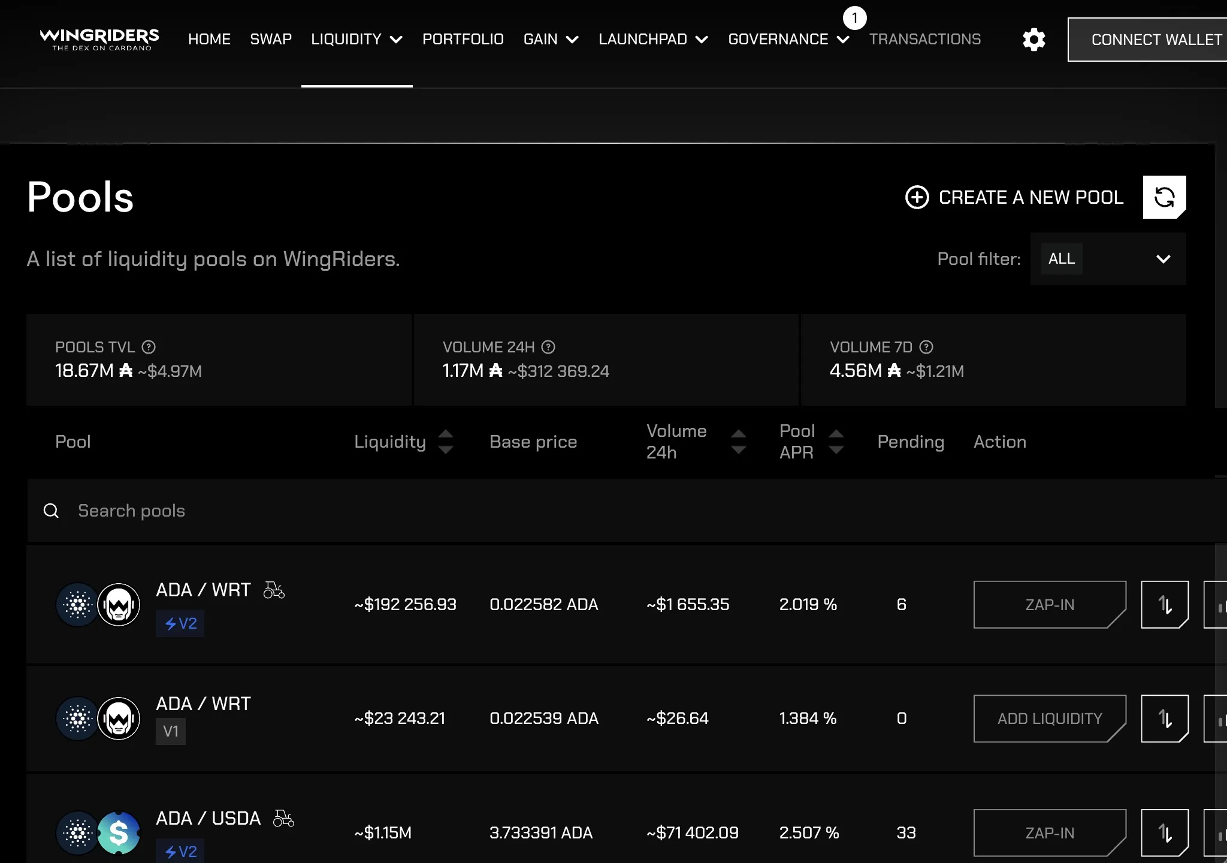Click the Volume 7D help icon
Screen dimensions: 1227x863
point(926,347)
